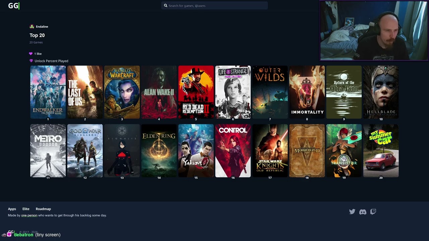Viewport: 429px width, 241px height.
Task: Open the Discord icon in footer
Action: [363, 212]
